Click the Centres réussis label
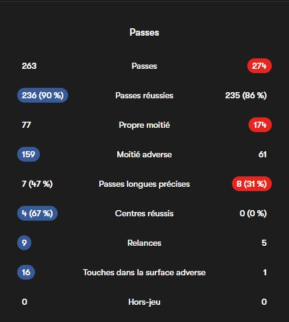The height and width of the screenshot is (322, 289). coord(144,213)
